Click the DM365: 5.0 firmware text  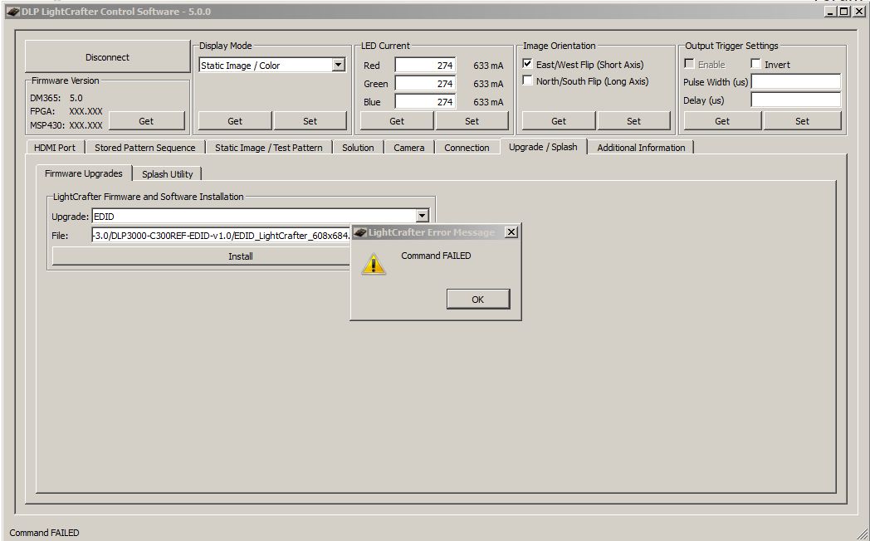[x=56, y=98]
